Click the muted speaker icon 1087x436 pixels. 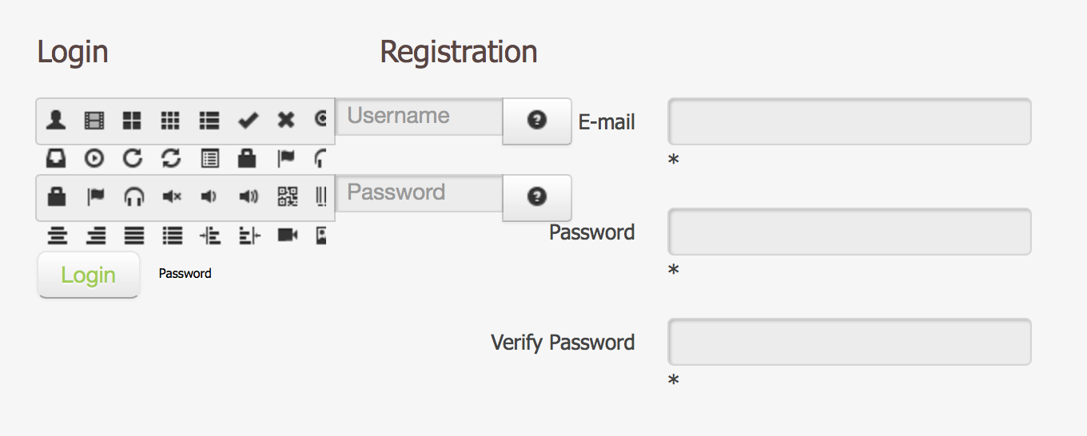(x=171, y=197)
